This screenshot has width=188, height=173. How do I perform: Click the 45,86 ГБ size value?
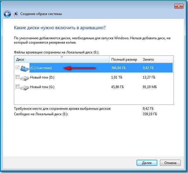[117, 87]
